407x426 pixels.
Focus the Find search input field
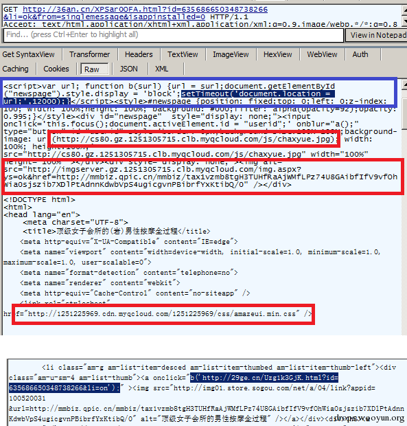(174, 35)
